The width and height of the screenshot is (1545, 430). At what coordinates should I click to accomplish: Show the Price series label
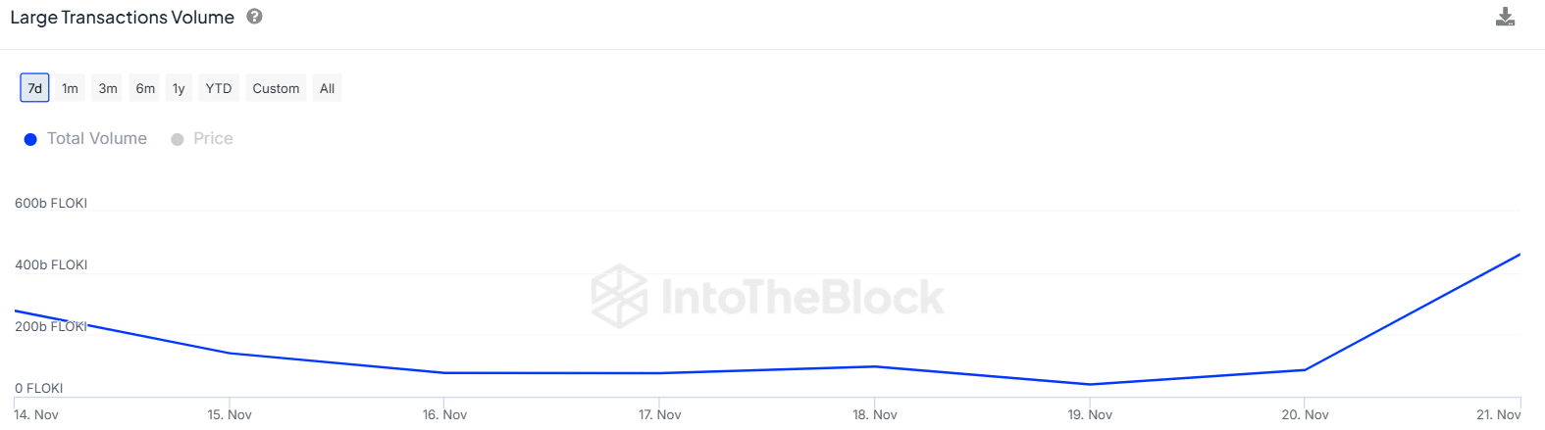(213, 139)
